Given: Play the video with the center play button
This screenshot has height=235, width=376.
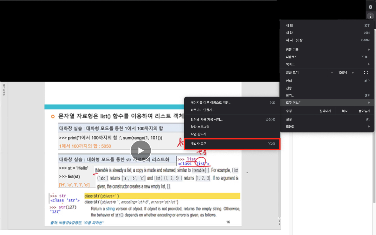Looking at the screenshot, I should click(141, 151).
